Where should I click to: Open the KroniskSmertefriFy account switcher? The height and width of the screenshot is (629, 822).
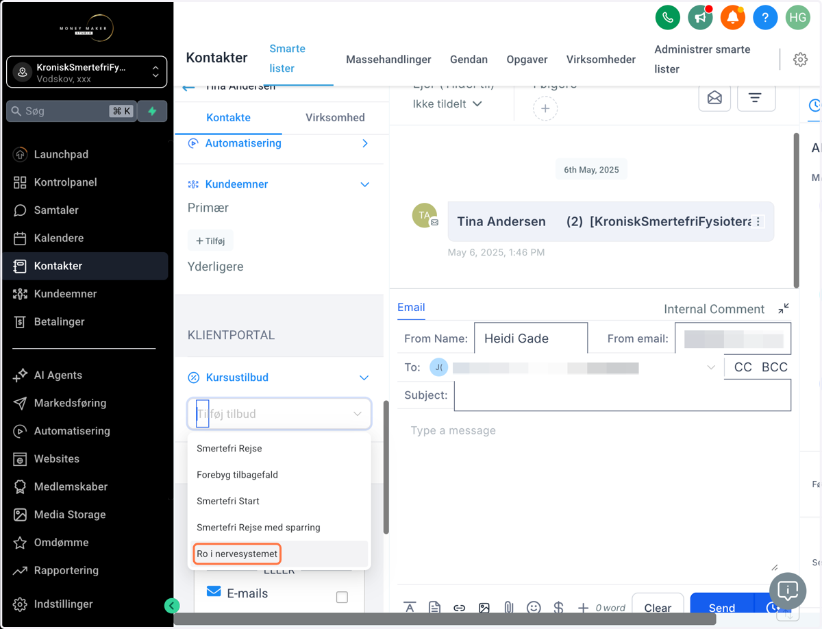[86, 72]
